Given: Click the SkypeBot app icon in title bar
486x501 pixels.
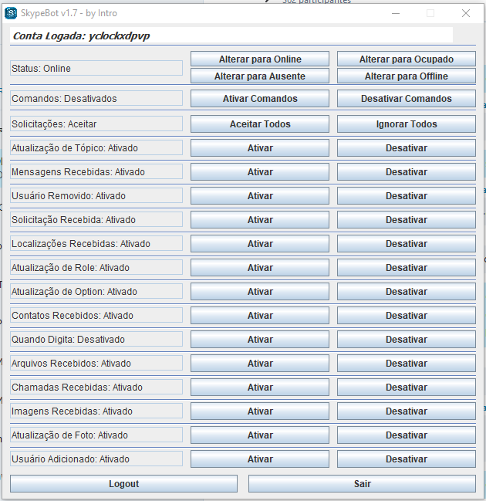Looking at the screenshot, I should (11, 13).
